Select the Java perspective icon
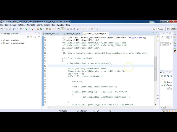Screen dimensions: 177x132 [175, 29]
